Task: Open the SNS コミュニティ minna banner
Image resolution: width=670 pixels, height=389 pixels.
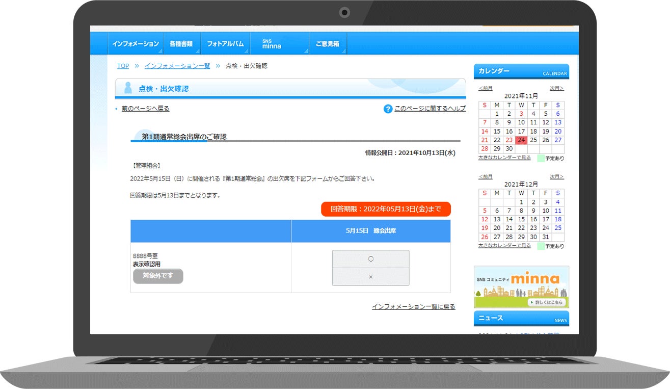Action: pos(521,287)
